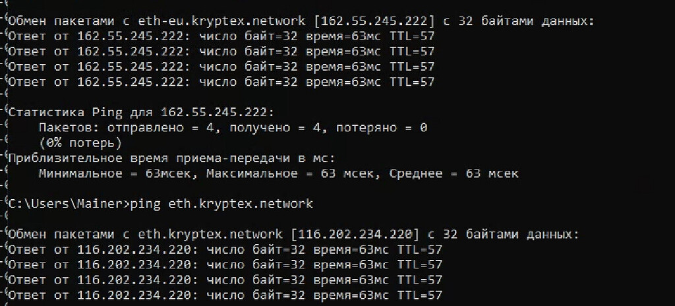Screen dimensions: 675x306
Task: Click the "(0% потерь)" loss text
Action: (x=80, y=142)
